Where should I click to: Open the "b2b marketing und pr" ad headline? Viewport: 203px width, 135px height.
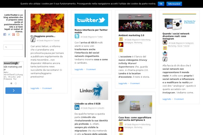(x=13, y=68)
